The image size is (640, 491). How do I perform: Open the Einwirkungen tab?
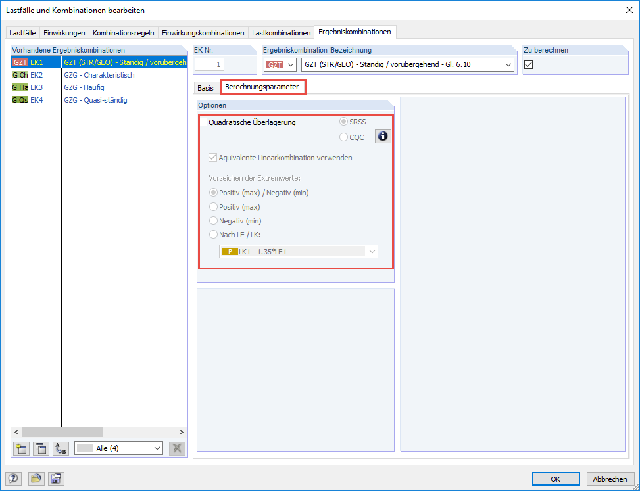point(64,33)
